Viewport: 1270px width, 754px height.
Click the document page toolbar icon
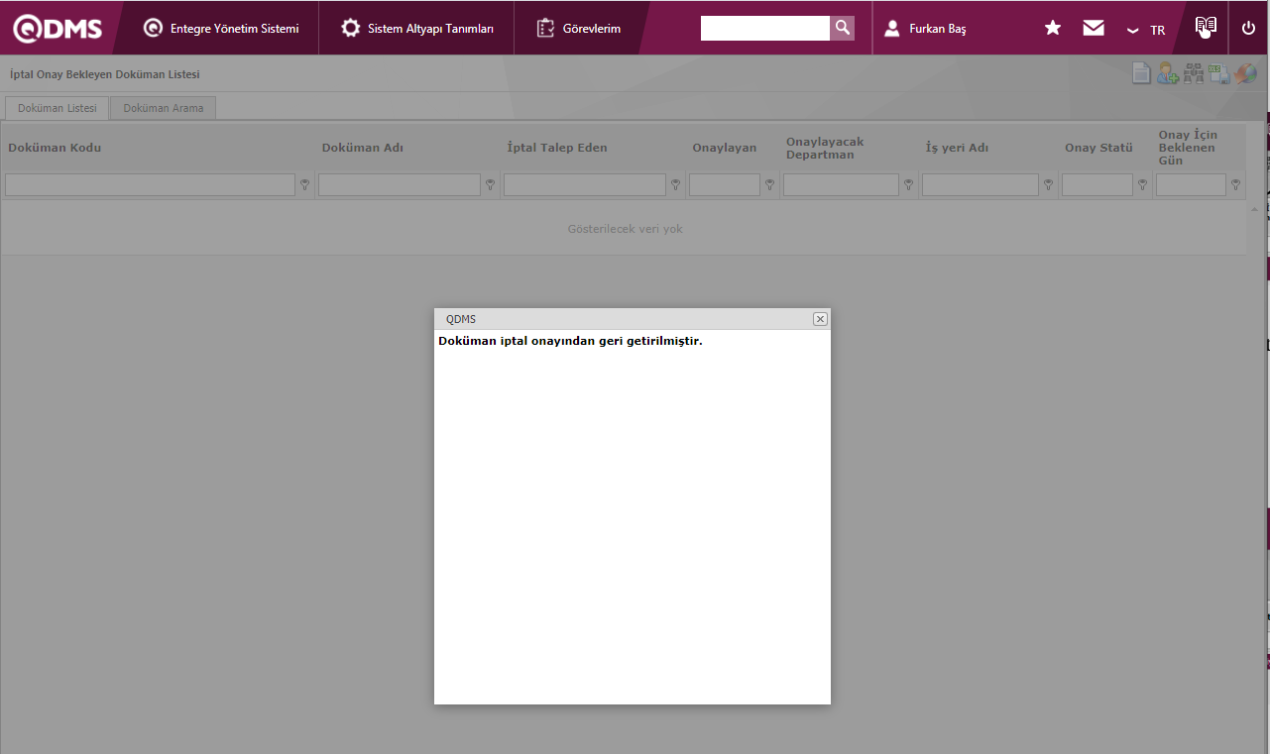pyautogui.click(x=1142, y=73)
